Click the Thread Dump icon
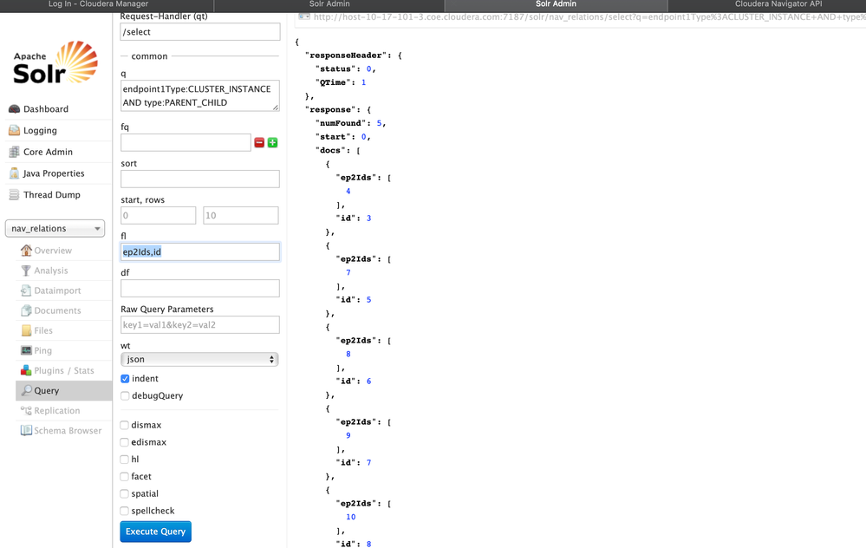This screenshot has width=866, height=548. [15, 195]
